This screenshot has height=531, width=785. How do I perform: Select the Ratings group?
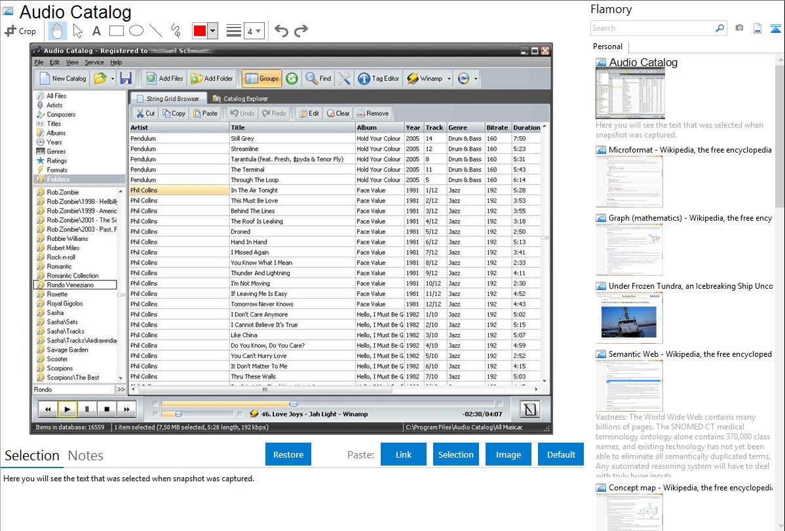pyautogui.click(x=56, y=160)
